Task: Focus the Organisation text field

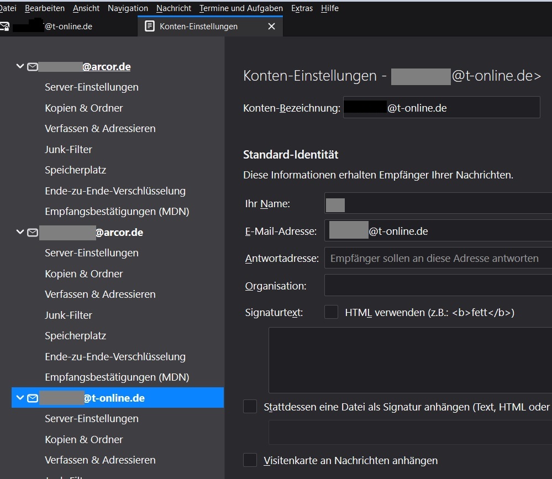Action: (x=437, y=286)
